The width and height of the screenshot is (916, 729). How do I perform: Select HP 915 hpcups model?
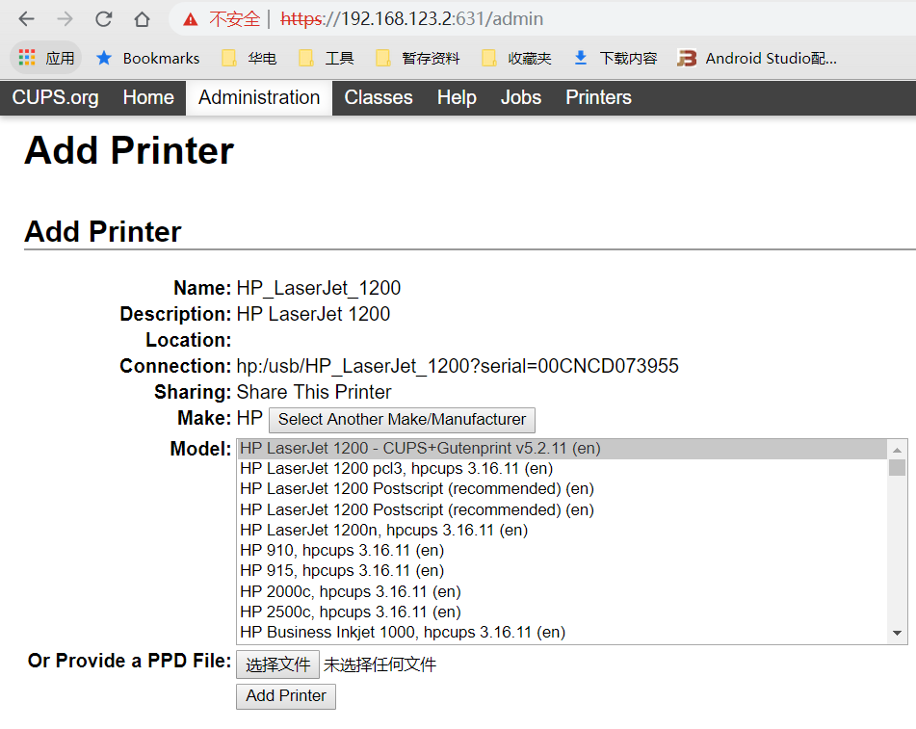pyautogui.click(x=563, y=571)
